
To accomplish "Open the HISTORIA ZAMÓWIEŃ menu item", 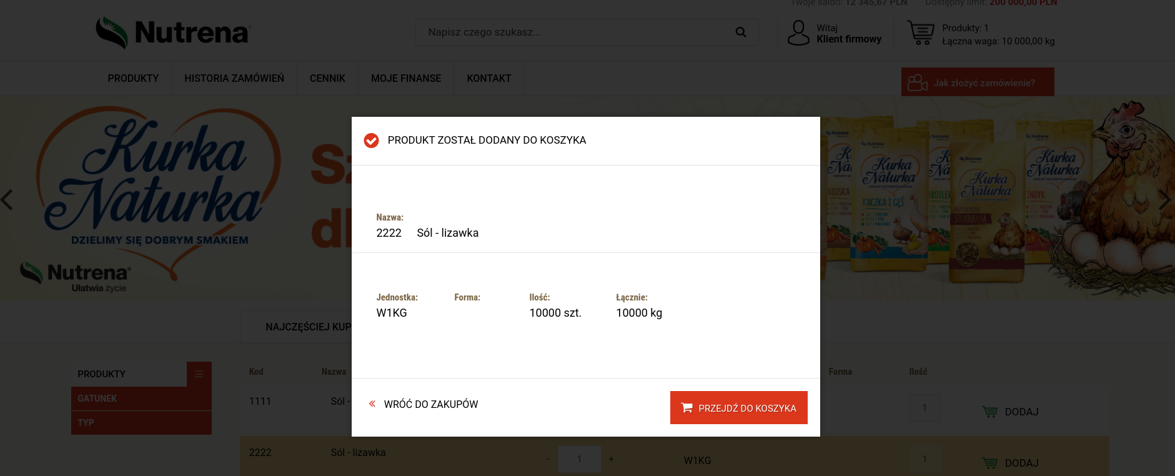I will [234, 78].
